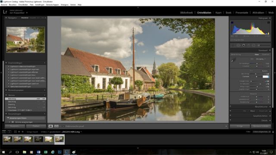Viewport: 276px width, 155px height.
Task: Select the fourth dark filmstrip thumbnail
Action: [x=38, y=139]
